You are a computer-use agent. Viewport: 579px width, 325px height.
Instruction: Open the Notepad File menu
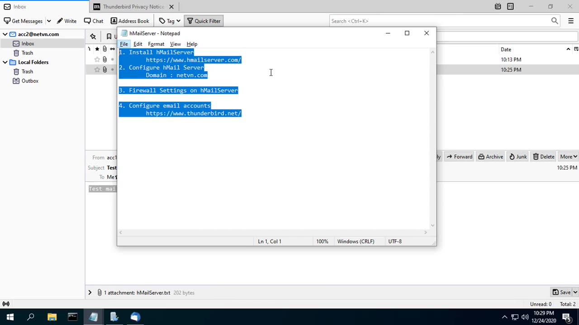123,44
